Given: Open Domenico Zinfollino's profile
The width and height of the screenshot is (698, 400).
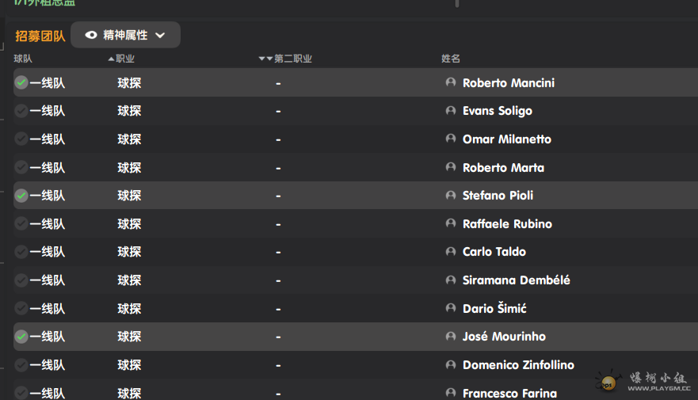Looking at the screenshot, I should pyautogui.click(x=518, y=365).
